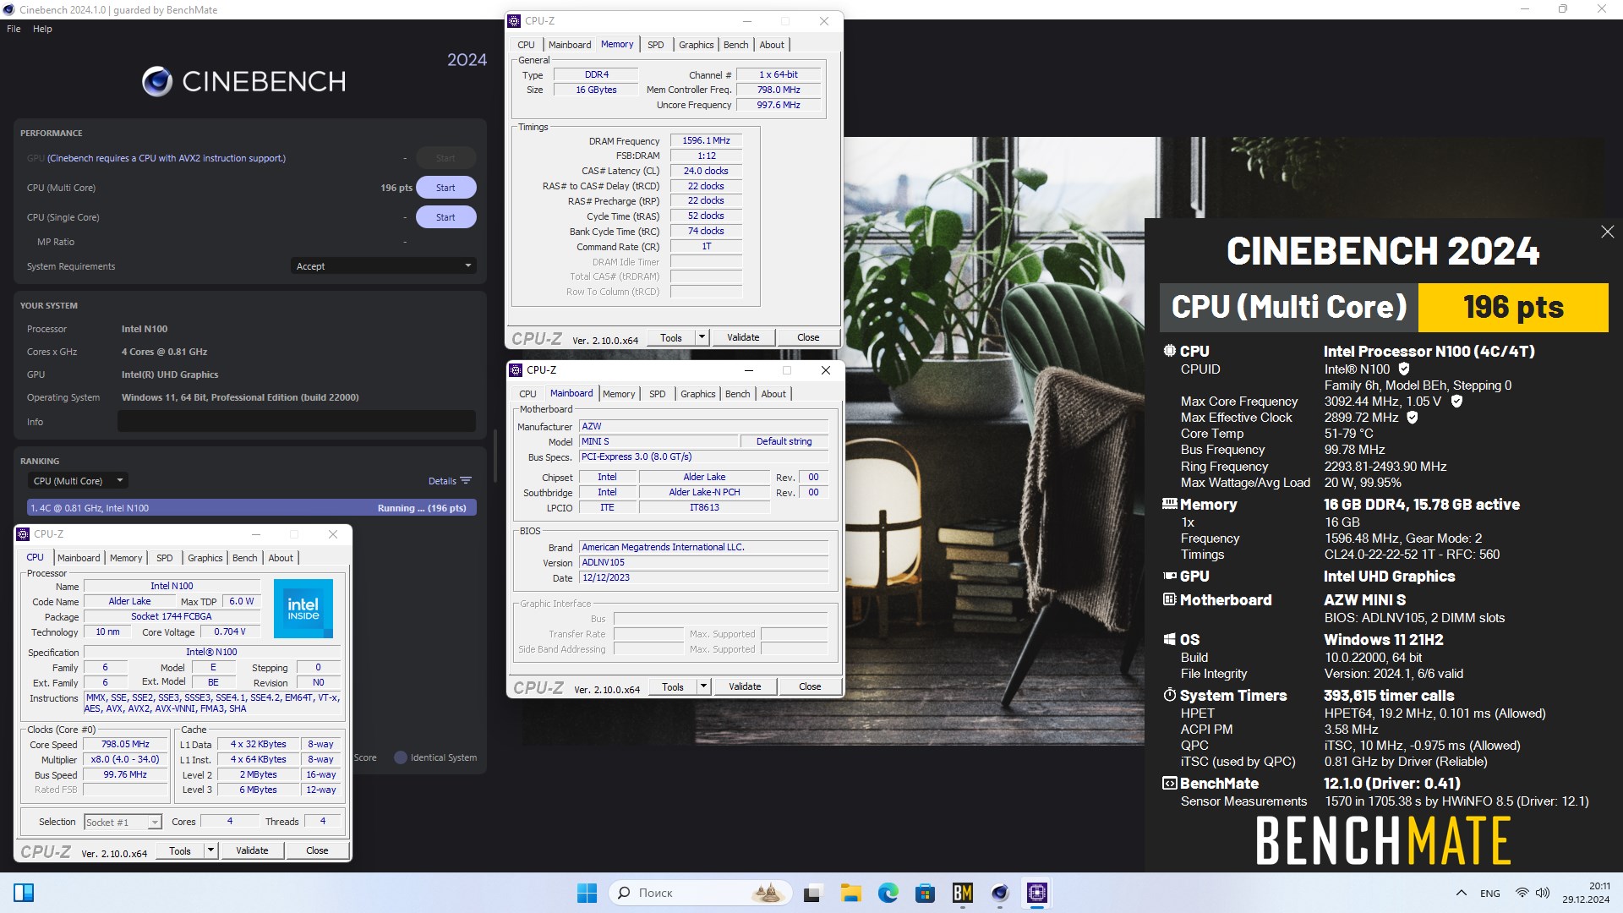Viewport: 1623px width, 913px height.
Task: Click the DRAM Frequency value 1596.1 MHz
Action: click(706, 141)
